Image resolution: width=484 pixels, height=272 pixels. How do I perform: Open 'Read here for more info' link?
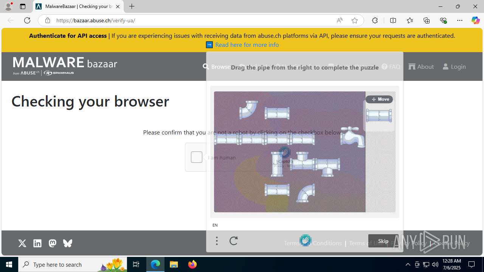(x=247, y=45)
